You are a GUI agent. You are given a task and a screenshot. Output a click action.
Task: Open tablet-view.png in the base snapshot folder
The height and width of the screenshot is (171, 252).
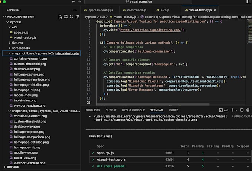(42, 100)
